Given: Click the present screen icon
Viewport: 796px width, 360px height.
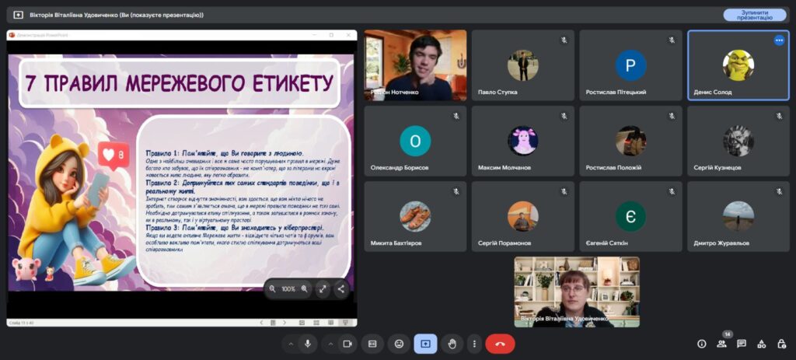Looking at the screenshot, I should click(425, 343).
